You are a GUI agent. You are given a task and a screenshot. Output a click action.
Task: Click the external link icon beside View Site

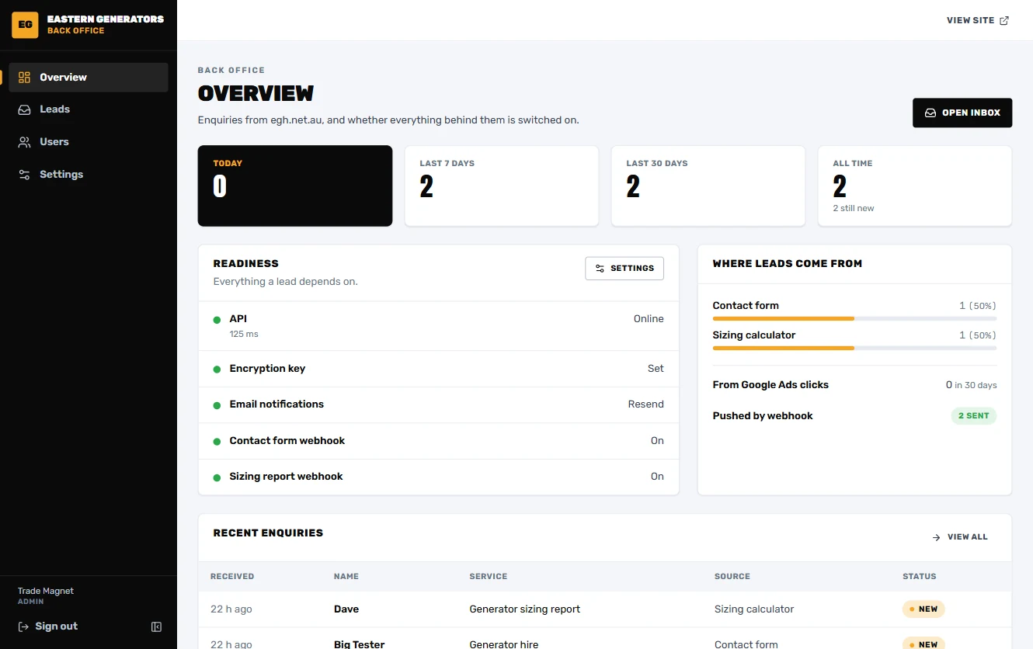[1004, 21]
